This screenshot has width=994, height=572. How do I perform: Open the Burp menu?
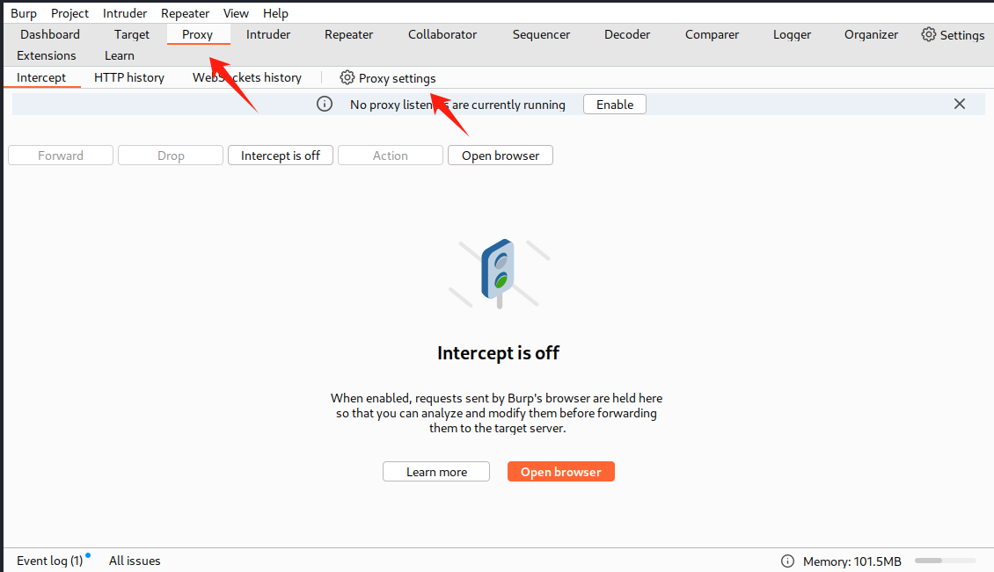point(24,13)
